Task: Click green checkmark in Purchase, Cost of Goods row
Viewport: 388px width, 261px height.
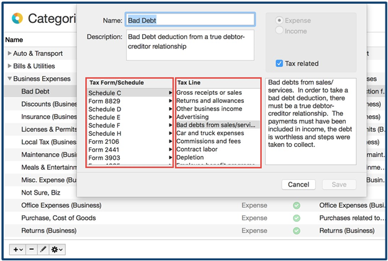Action: coord(296,218)
